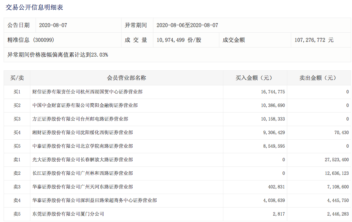Click the 买4 row label

(x=17, y=133)
